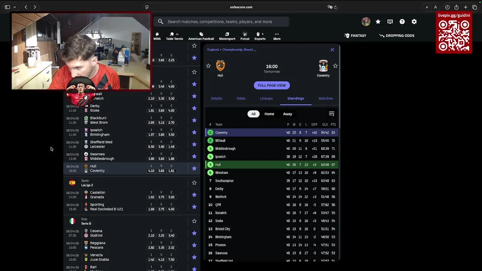Open the Safari share icon
The image size is (482, 271).
[x=456, y=7]
